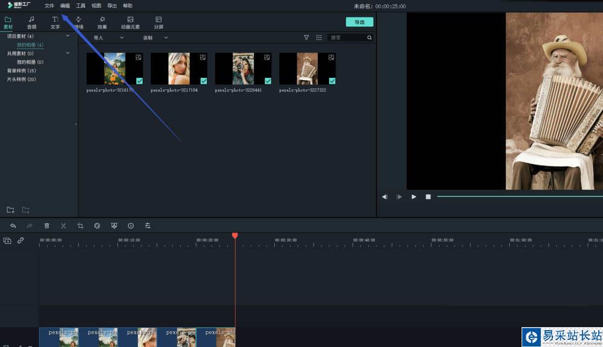603x347 pixels.
Task: Select the last timeline clip with accordion
Action: pyautogui.click(x=216, y=337)
